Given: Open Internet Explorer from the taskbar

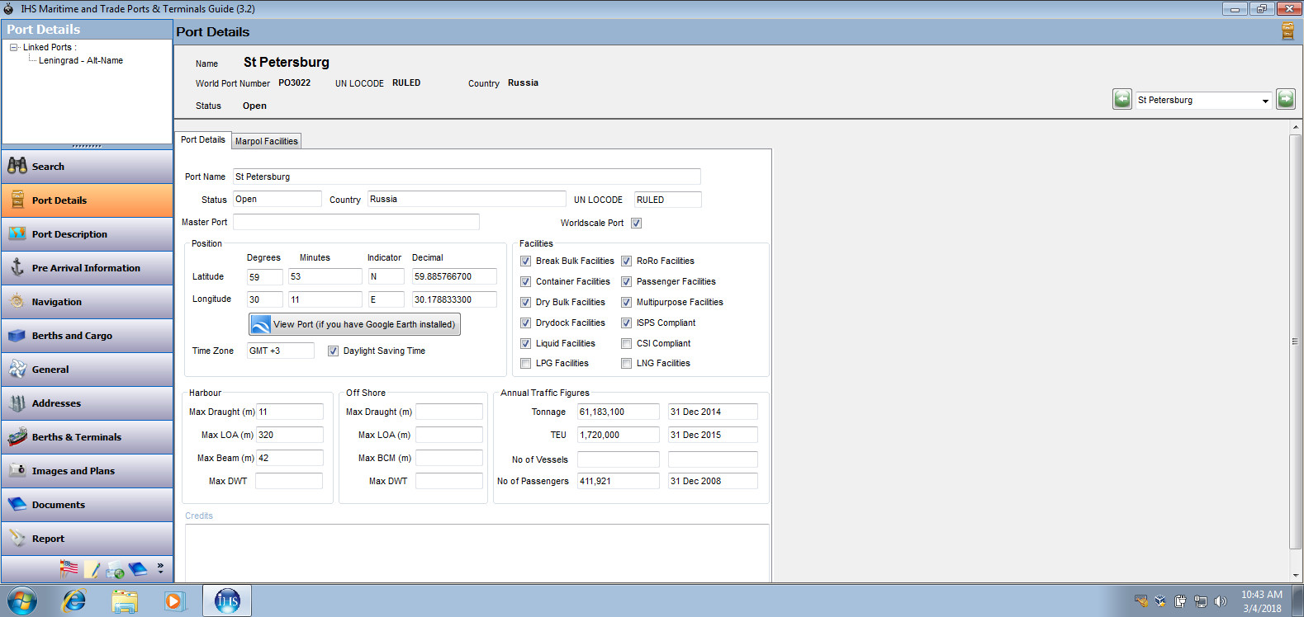Looking at the screenshot, I should coord(74,601).
